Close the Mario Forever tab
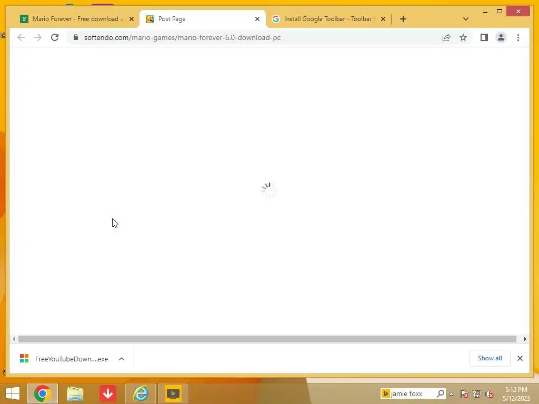The image size is (539, 404). 131,19
